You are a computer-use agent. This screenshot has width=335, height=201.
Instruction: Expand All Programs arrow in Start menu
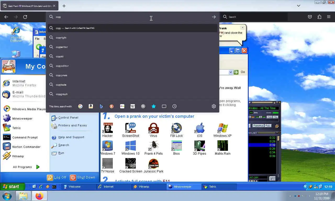coord(38,167)
